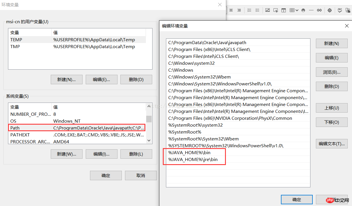Click 编辑(I)... under system variables

pos(101,154)
